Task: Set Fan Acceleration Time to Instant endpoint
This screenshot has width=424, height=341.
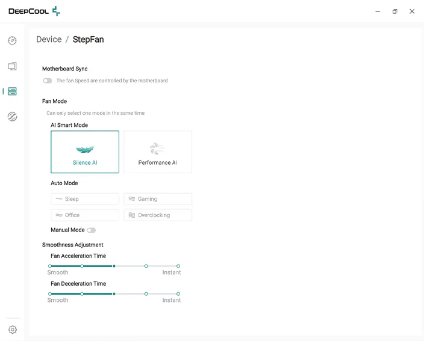Action: tap(178, 266)
